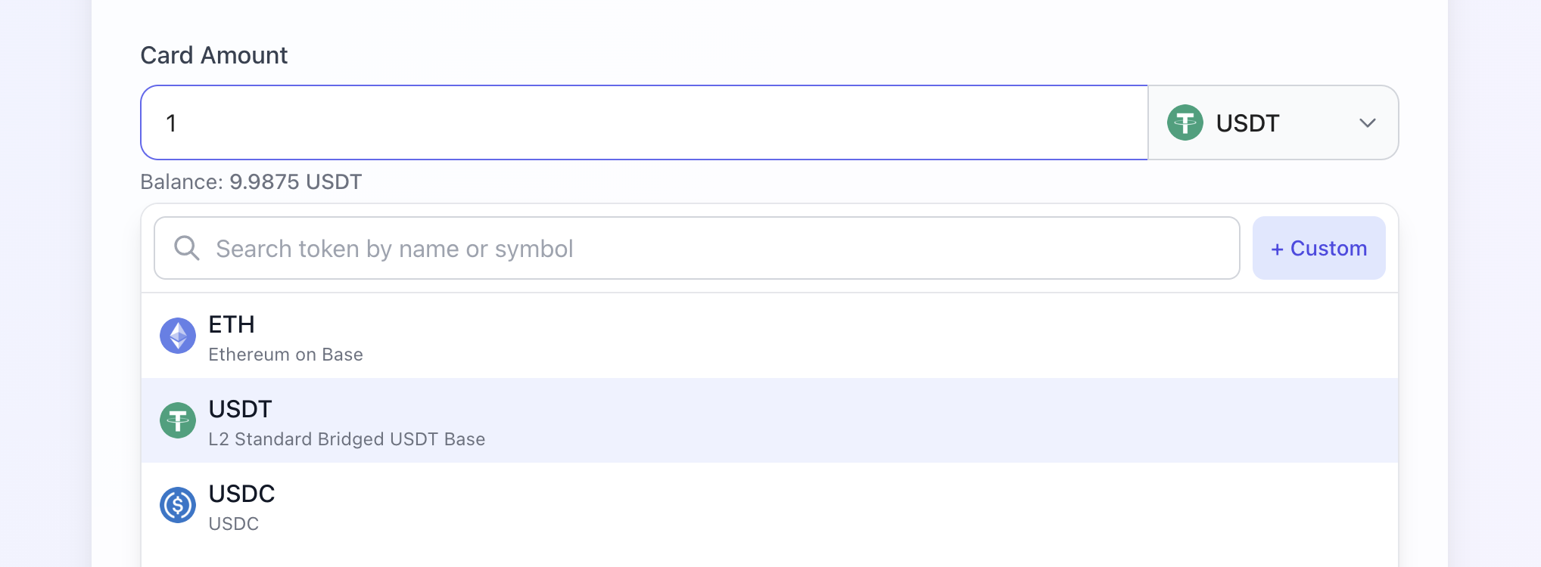
Task: Click the Card Amount label
Action: pyautogui.click(x=214, y=55)
